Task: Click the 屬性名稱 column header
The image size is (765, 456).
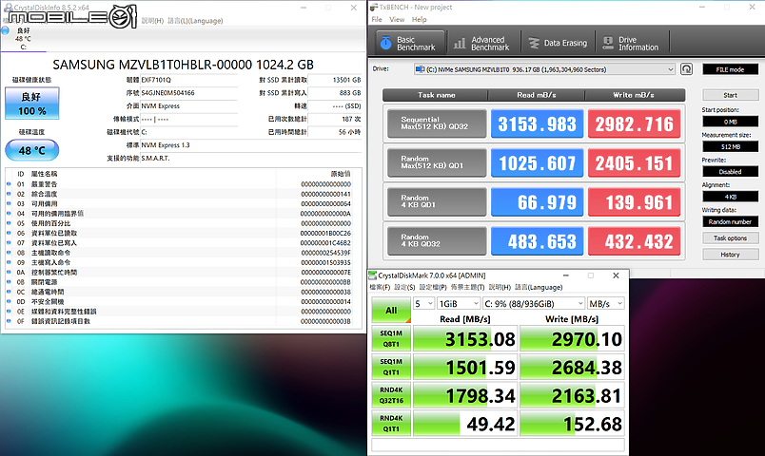Action: coord(44,174)
